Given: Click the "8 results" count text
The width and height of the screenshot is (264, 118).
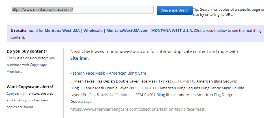Looking at the screenshot, I should coord(19,31).
